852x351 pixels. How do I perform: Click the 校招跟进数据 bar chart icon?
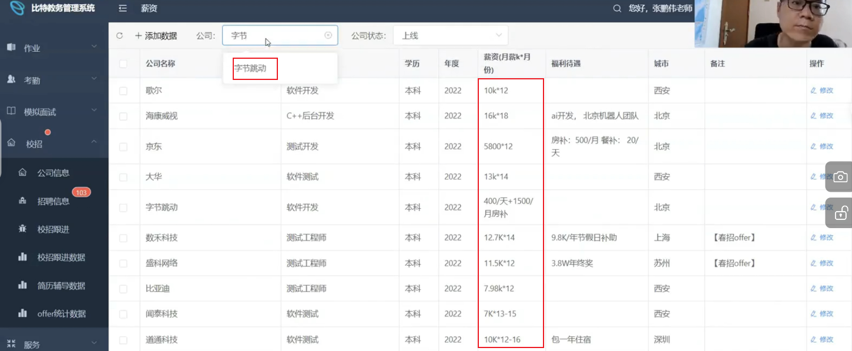click(22, 257)
